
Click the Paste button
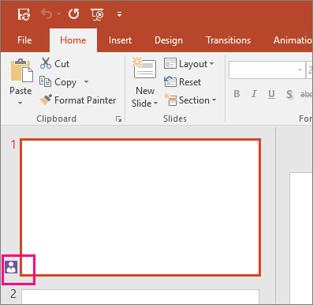click(x=20, y=81)
